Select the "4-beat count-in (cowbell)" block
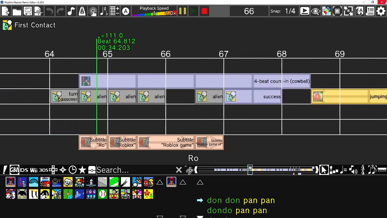Viewport: 387px width, 218px height. (x=281, y=81)
